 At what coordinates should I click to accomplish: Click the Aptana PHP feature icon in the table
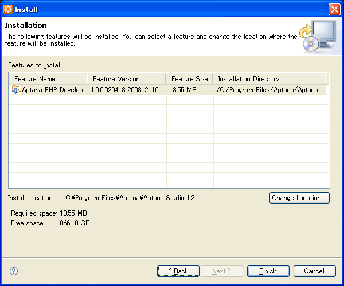(16, 89)
